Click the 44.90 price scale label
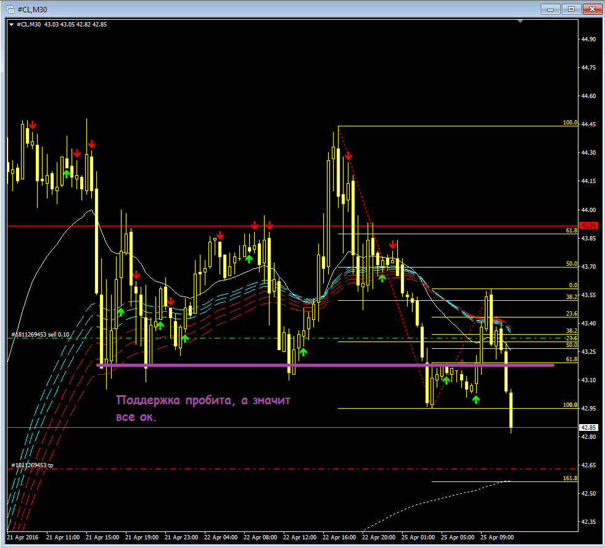 pos(588,39)
